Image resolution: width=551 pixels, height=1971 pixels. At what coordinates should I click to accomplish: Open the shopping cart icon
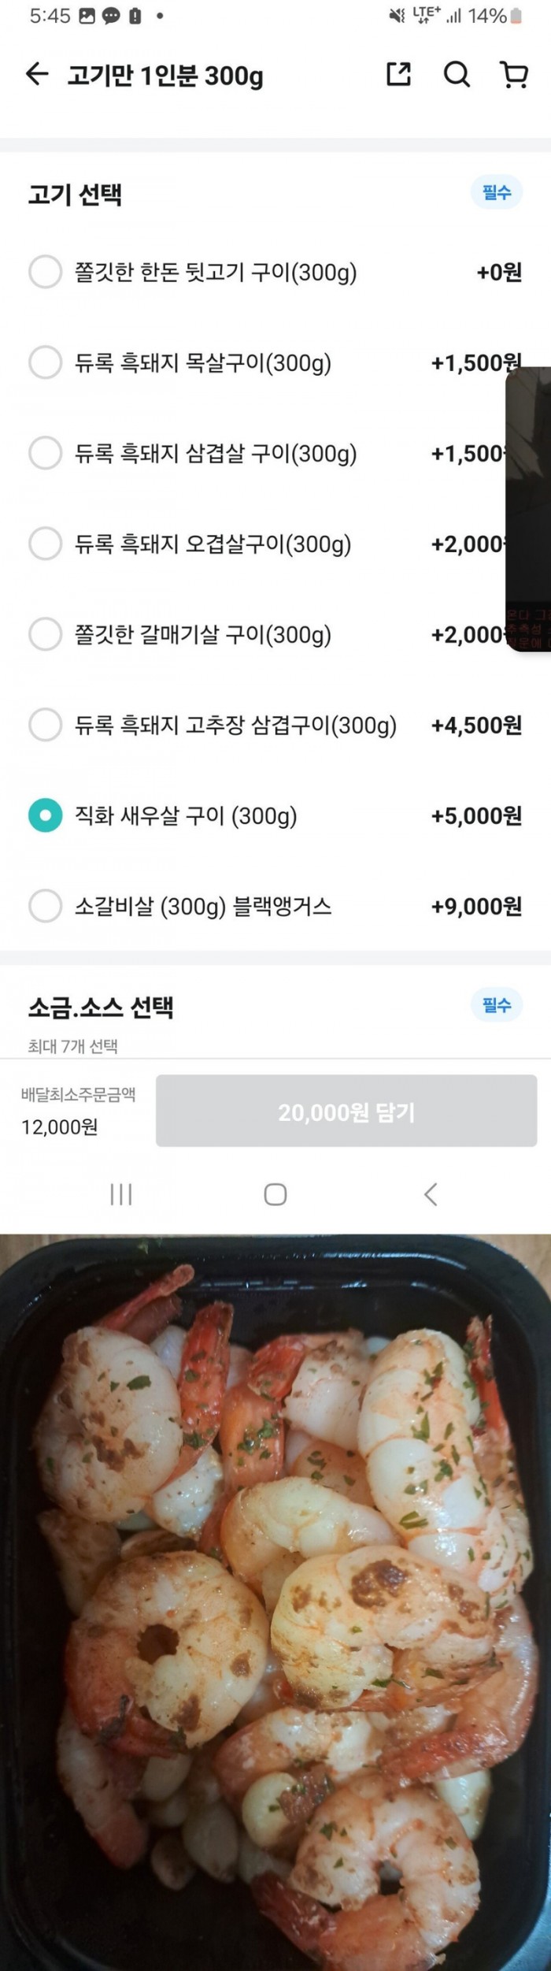[514, 75]
